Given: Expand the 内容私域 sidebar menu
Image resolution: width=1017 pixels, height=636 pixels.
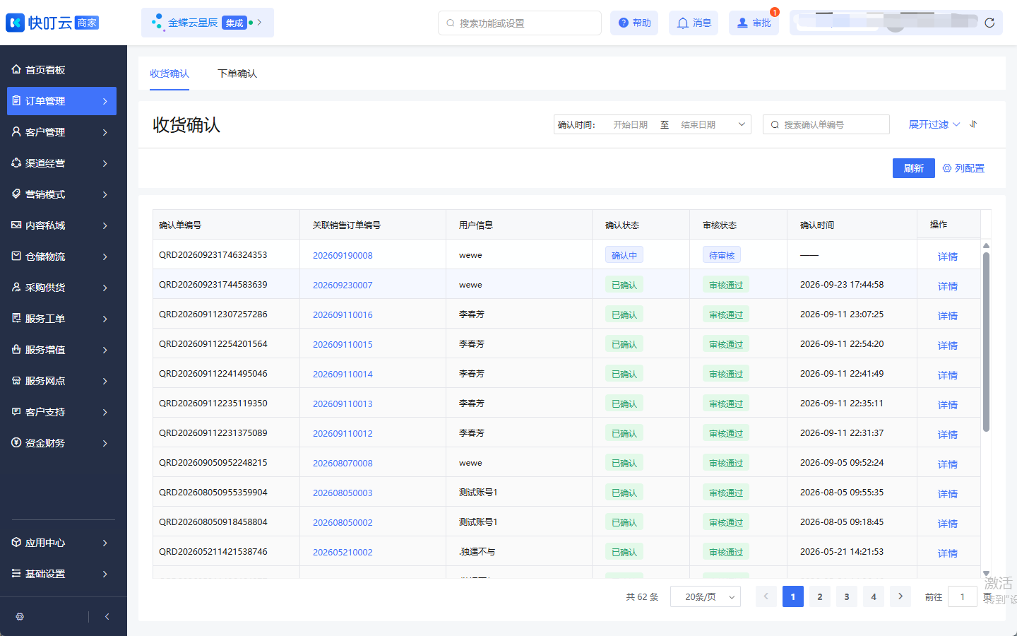Looking at the screenshot, I should pos(61,225).
